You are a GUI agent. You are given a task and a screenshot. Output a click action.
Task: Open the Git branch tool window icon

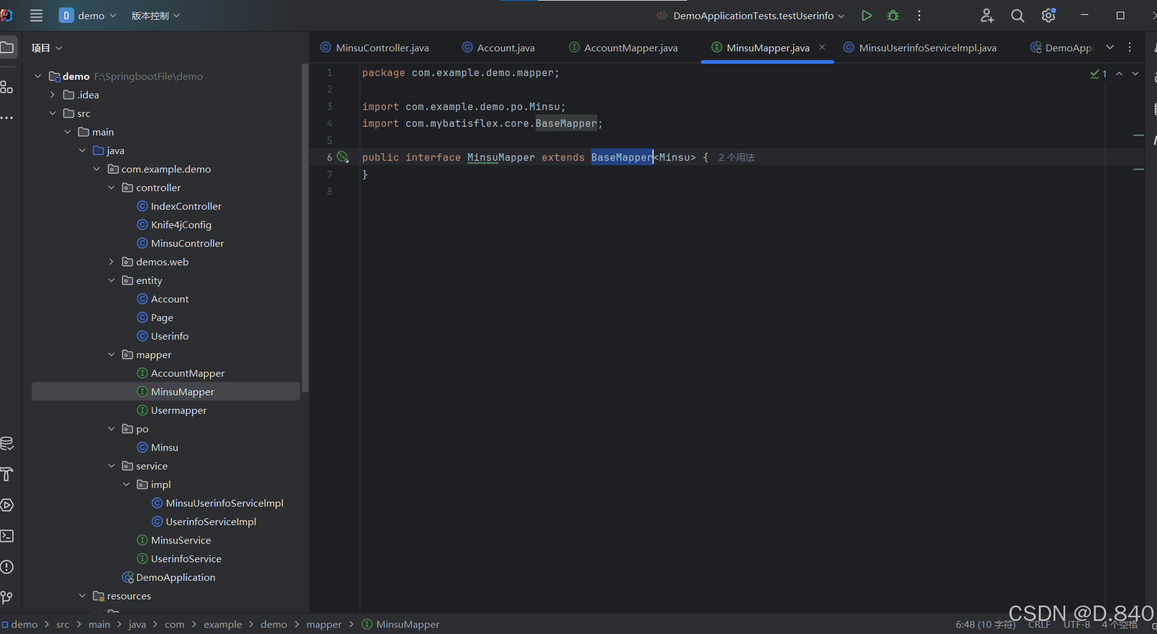point(7,597)
